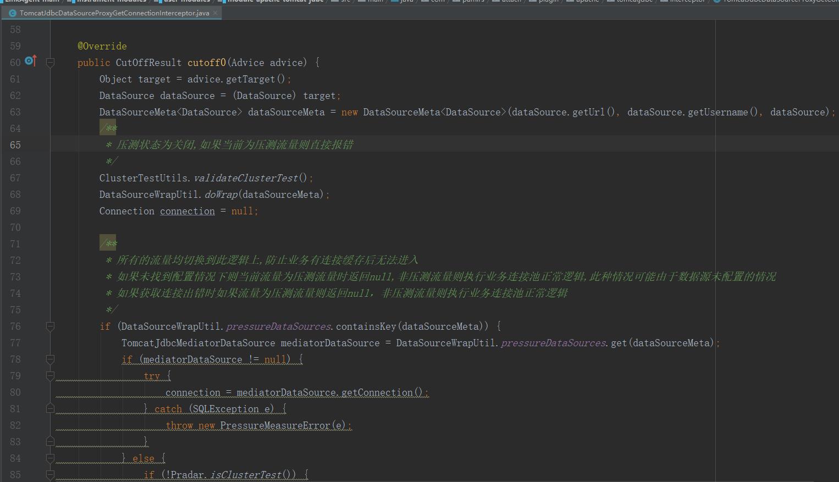
Task: Click TomcatJdbcMediatorDataSource type on line 77
Action: click(198, 343)
